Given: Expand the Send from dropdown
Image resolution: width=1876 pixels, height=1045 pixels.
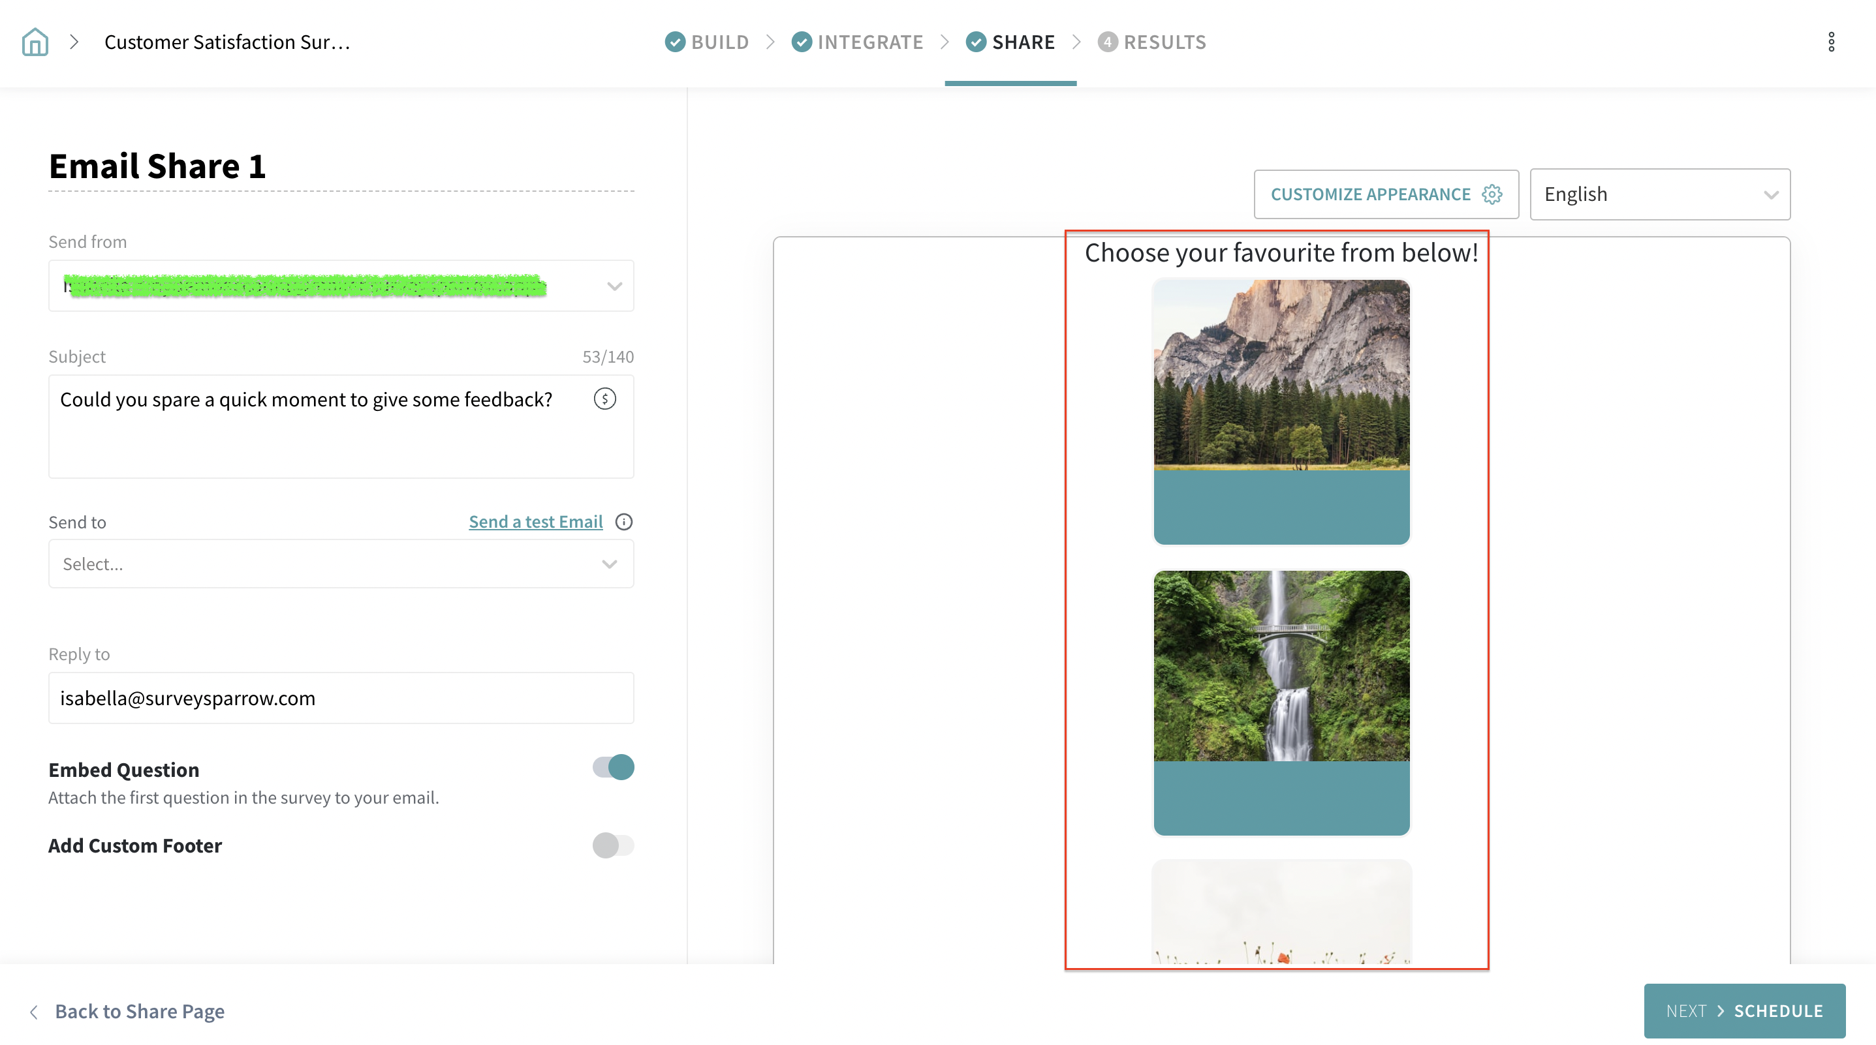Looking at the screenshot, I should click(614, 286).
